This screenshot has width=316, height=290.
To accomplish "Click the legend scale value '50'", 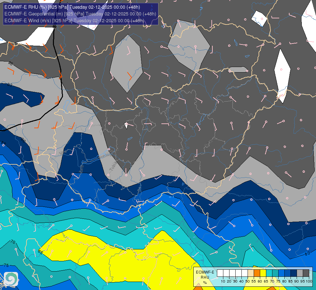I will (x=248, y=281).
